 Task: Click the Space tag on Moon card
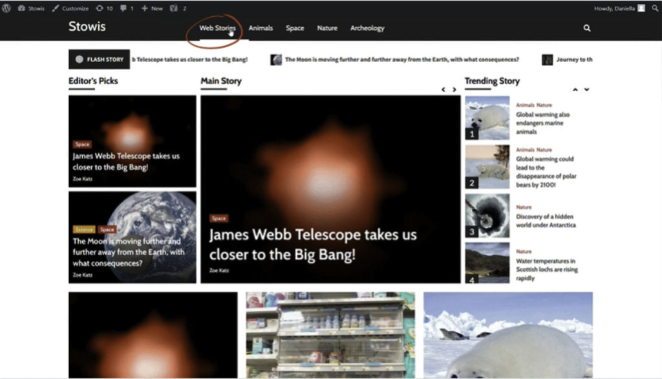107,230
